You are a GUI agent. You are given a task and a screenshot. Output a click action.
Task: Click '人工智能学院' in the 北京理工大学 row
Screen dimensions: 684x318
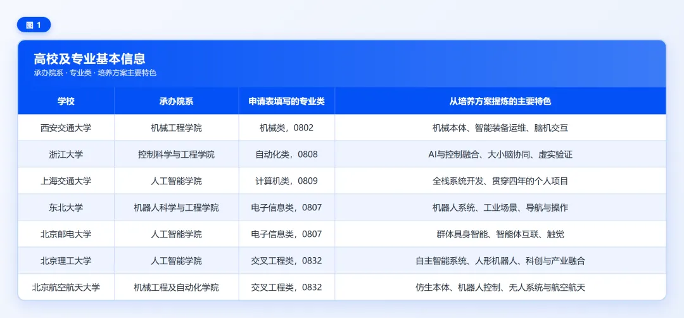tap(176, 261)
